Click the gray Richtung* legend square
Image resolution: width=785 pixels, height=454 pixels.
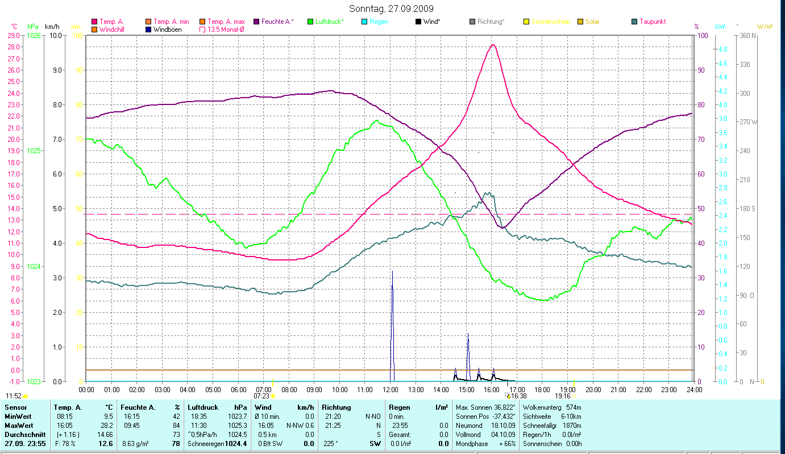pyautogui.click(x=472, y=22)
